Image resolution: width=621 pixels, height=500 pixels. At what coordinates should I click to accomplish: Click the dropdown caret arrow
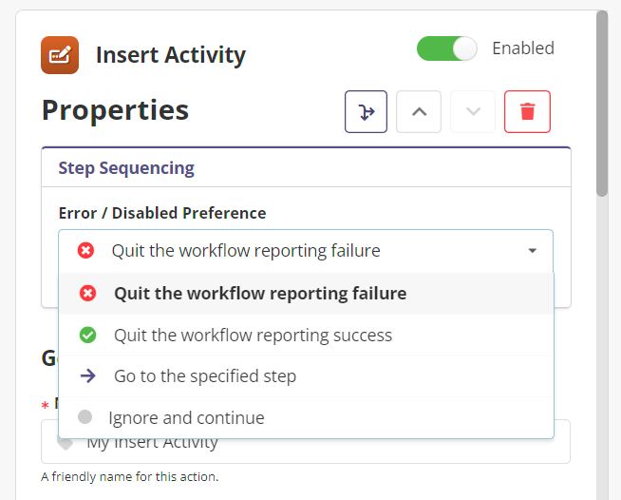tap(532, 251)
